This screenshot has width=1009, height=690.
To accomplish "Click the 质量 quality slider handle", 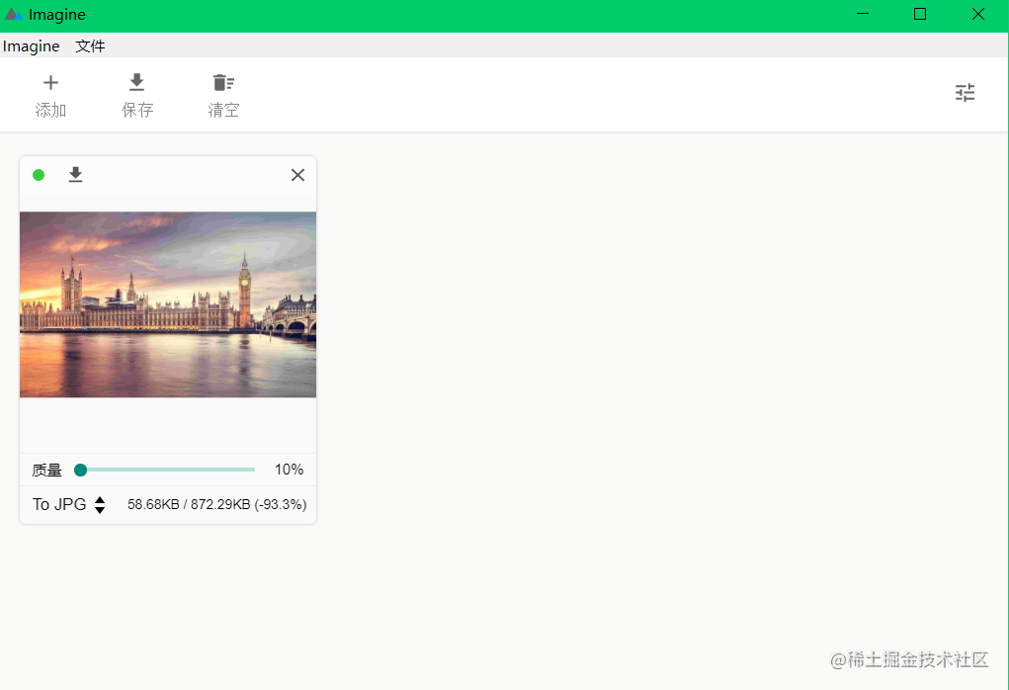I will [x=80, y=470].
